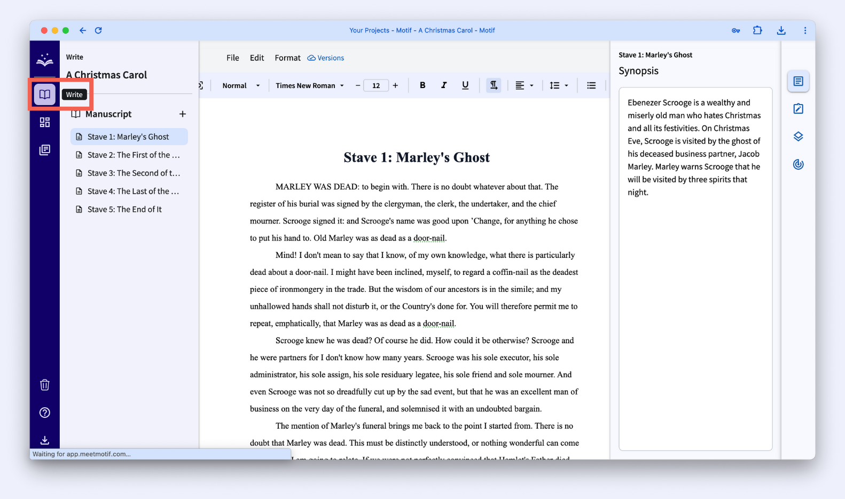The image size is (845, 499).
Task: Open the Write section in sidebar
Action: tap(45, 94)
